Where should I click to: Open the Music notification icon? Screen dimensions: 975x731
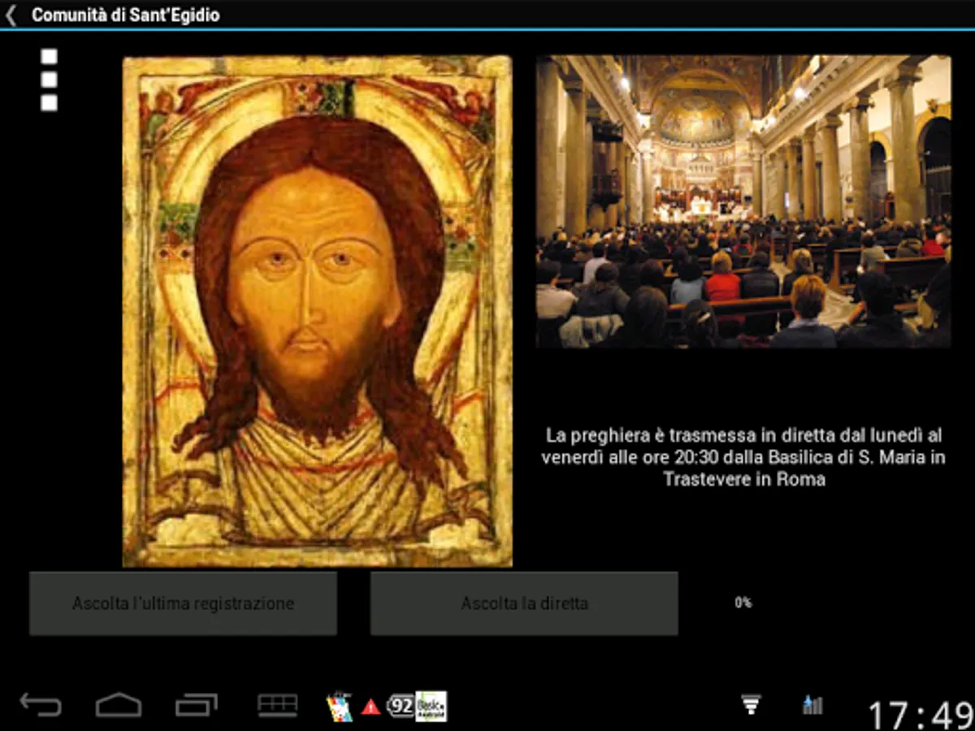pos(431,706)
